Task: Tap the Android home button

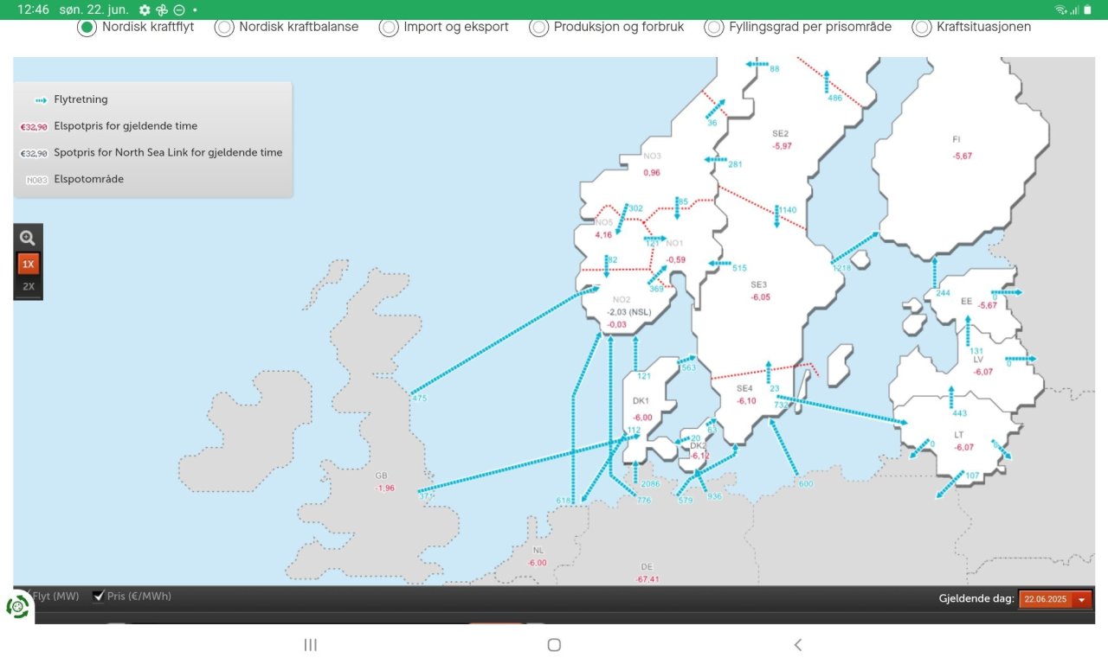Action: click(555, 645)
